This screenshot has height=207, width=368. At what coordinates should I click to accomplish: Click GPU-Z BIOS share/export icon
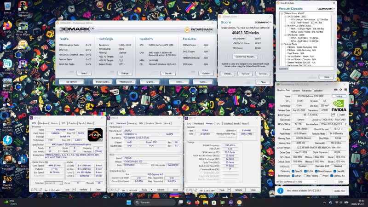coord(333,115)
